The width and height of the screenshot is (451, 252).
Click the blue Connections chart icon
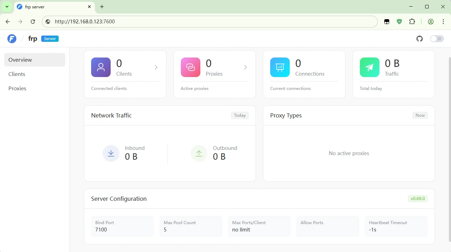point(280,67)
